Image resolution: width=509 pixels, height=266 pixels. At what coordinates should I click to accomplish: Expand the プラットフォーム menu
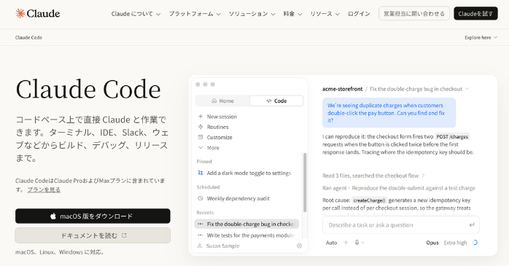pyautogui.click(x=195, y=14)
